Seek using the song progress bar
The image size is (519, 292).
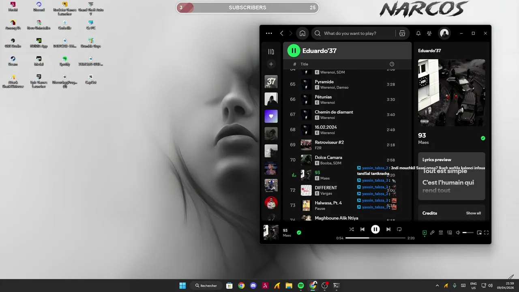click(375, 238)
